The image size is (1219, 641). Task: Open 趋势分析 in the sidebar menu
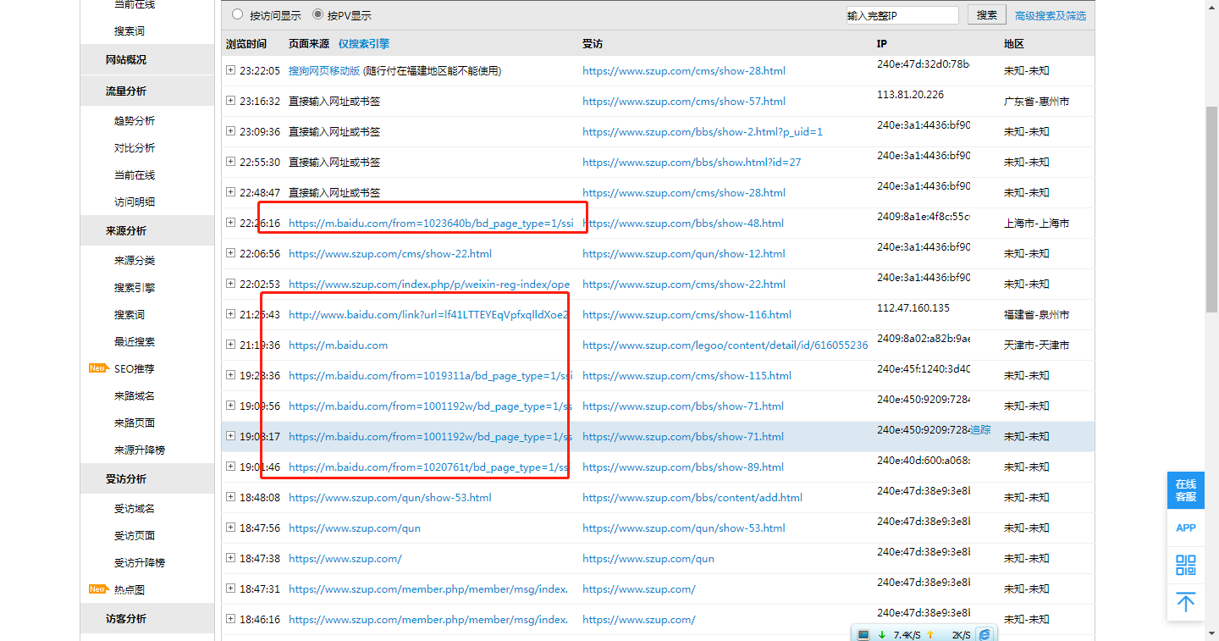pyautogui.click(x=135, y=121)
